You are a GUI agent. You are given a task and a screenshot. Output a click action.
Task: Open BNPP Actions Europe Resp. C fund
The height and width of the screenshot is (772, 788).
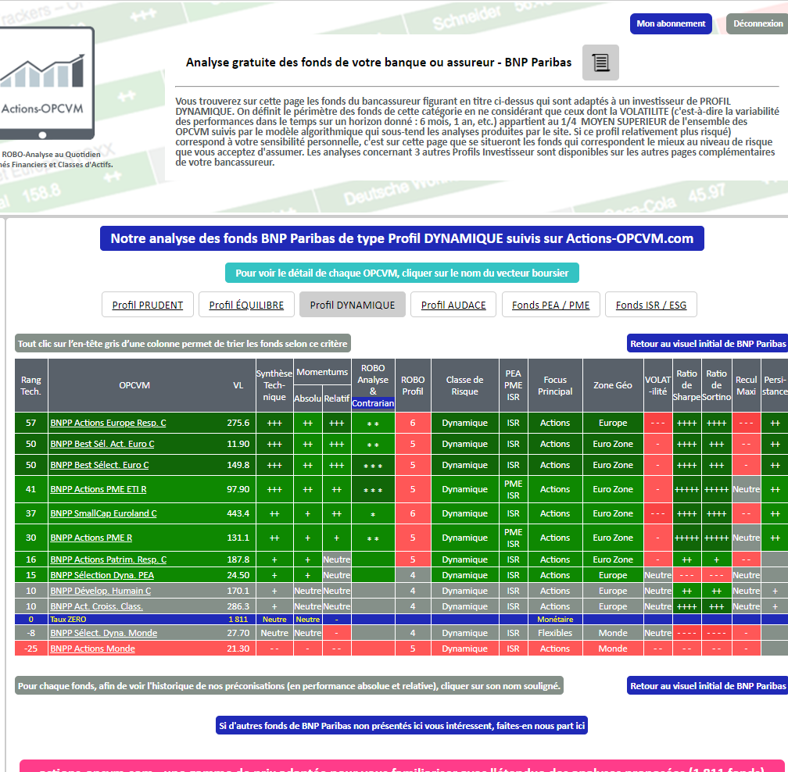point(108,423)
